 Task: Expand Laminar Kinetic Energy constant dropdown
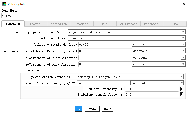click(x=157, y=83)
